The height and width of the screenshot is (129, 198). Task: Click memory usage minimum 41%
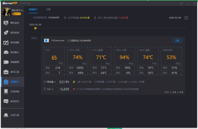click(174, 73)
